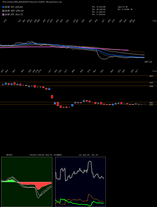Click the 399 price level label
157x207 pixels.
tap(151, 87)
